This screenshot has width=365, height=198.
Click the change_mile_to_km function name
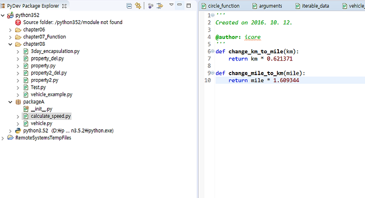256,73
